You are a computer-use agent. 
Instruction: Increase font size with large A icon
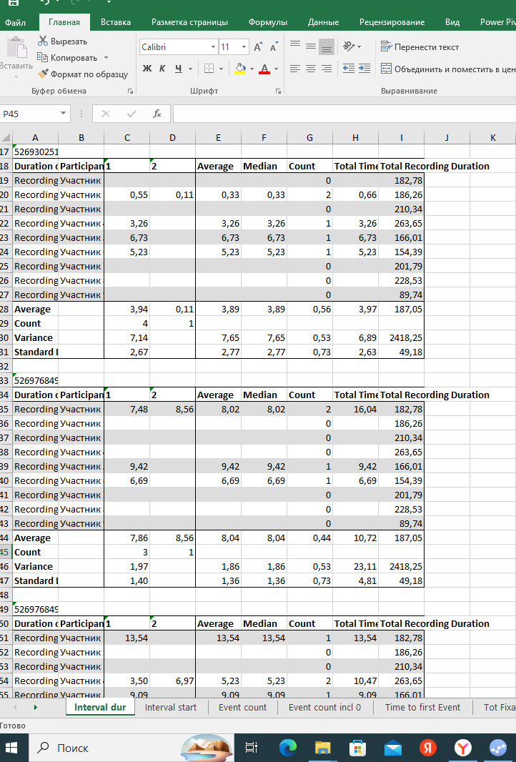[258, 47]
